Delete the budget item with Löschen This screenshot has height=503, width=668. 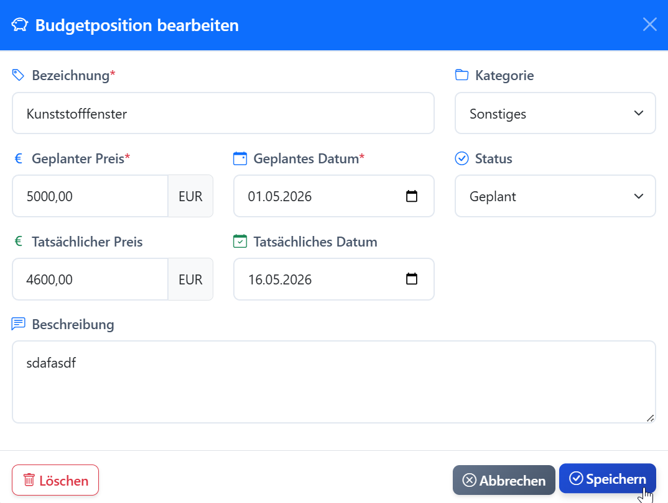(55, 480)
